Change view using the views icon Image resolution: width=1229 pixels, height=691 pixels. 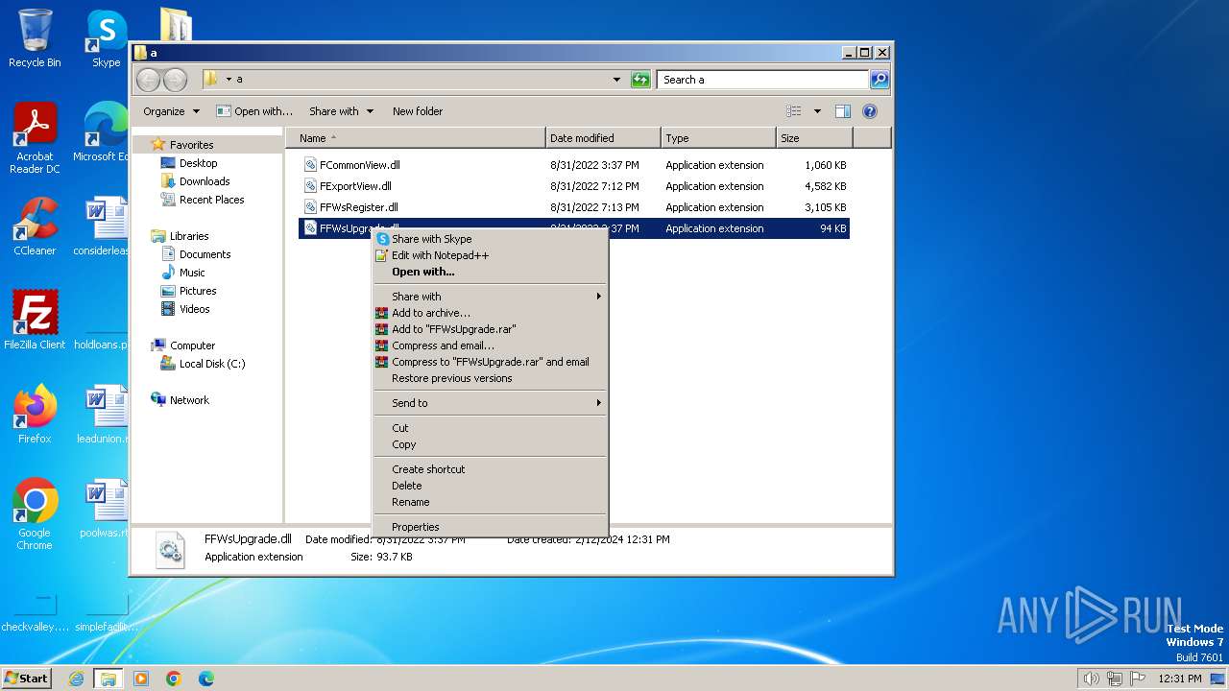point(793,111)
